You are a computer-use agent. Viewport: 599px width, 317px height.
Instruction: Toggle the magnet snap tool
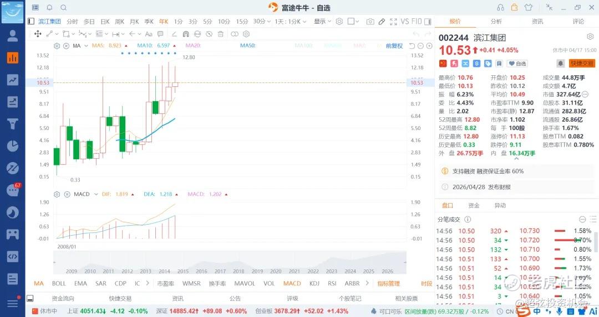(186, 34)
